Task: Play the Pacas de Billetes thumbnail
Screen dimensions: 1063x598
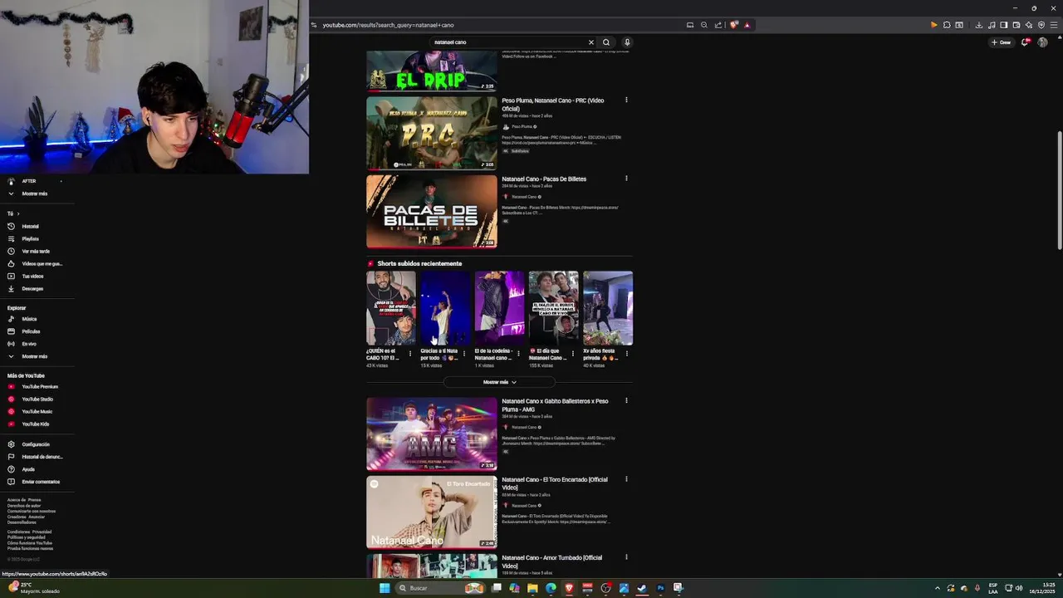Action: click(x=432, y=211)
